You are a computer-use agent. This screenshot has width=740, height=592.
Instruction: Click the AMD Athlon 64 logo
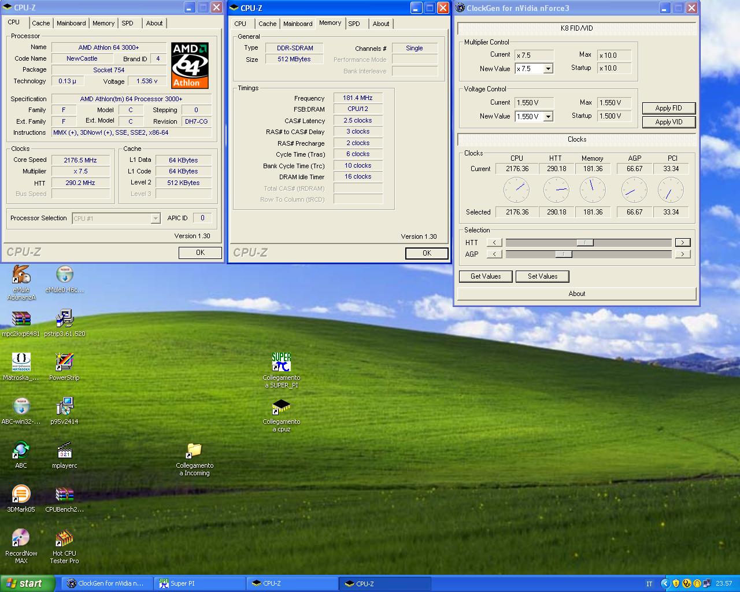pos(190,65)
